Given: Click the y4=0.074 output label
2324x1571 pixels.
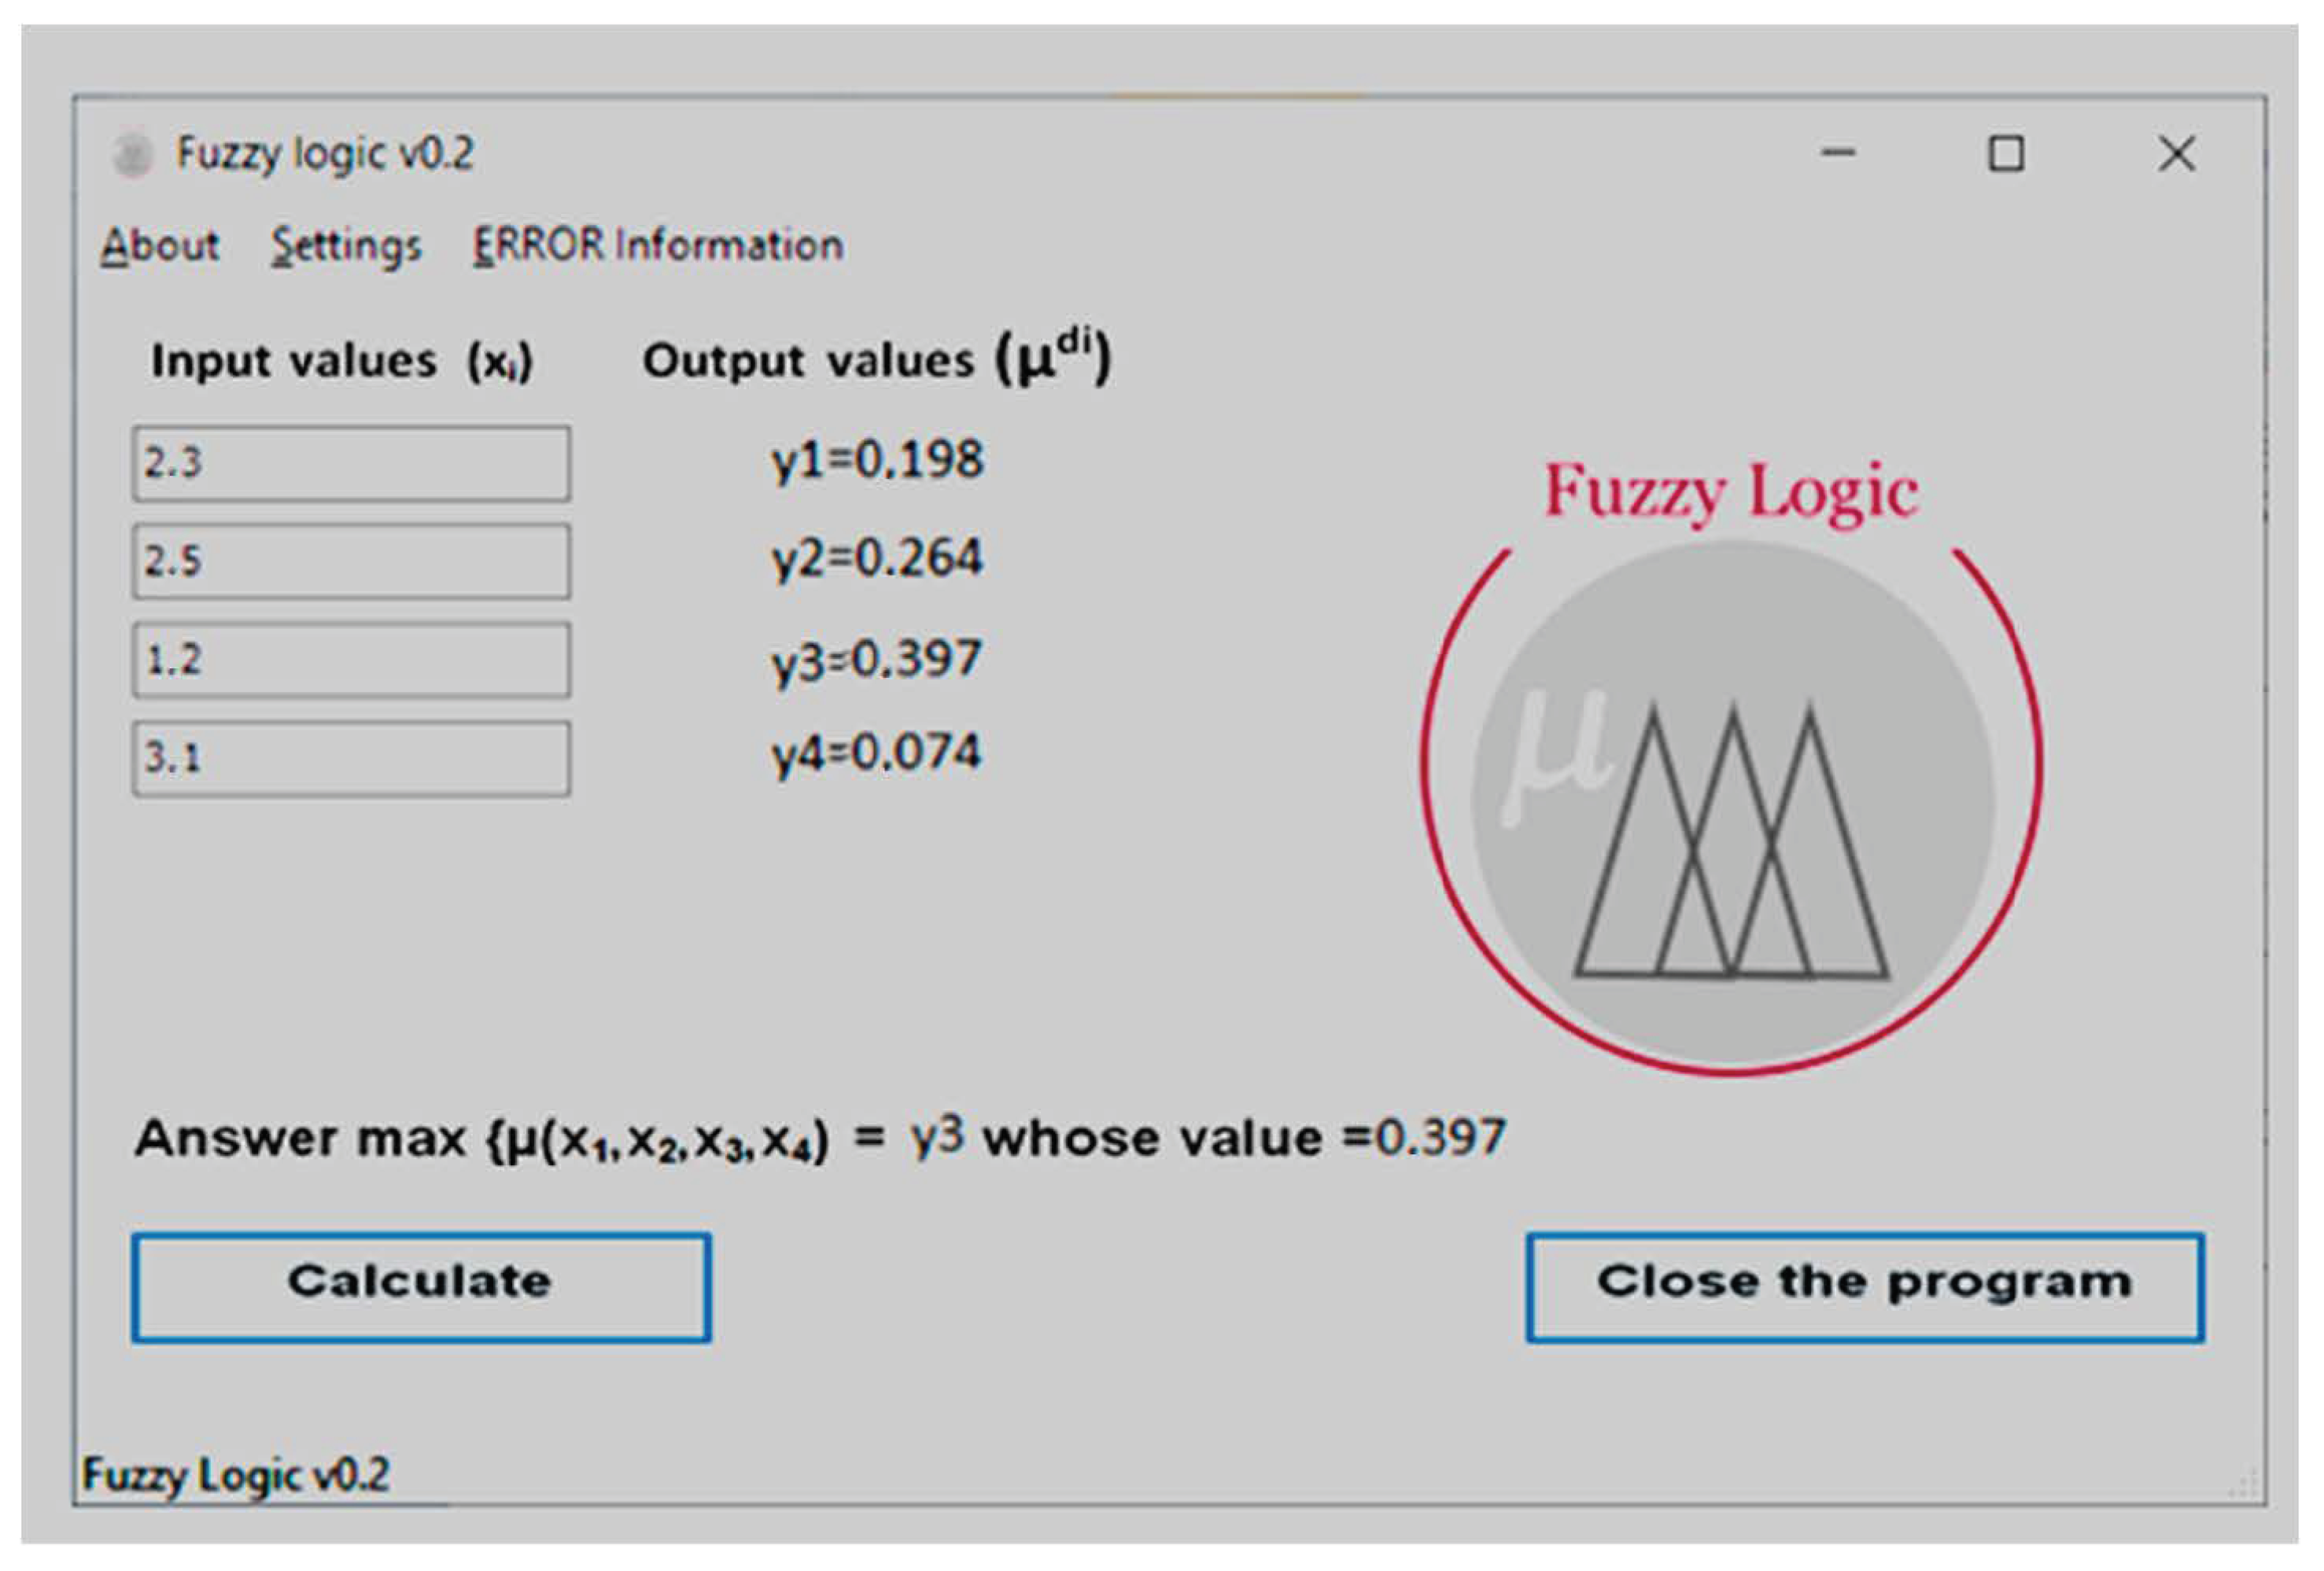Looking at the screenshot, I should [x=877, y=752].
